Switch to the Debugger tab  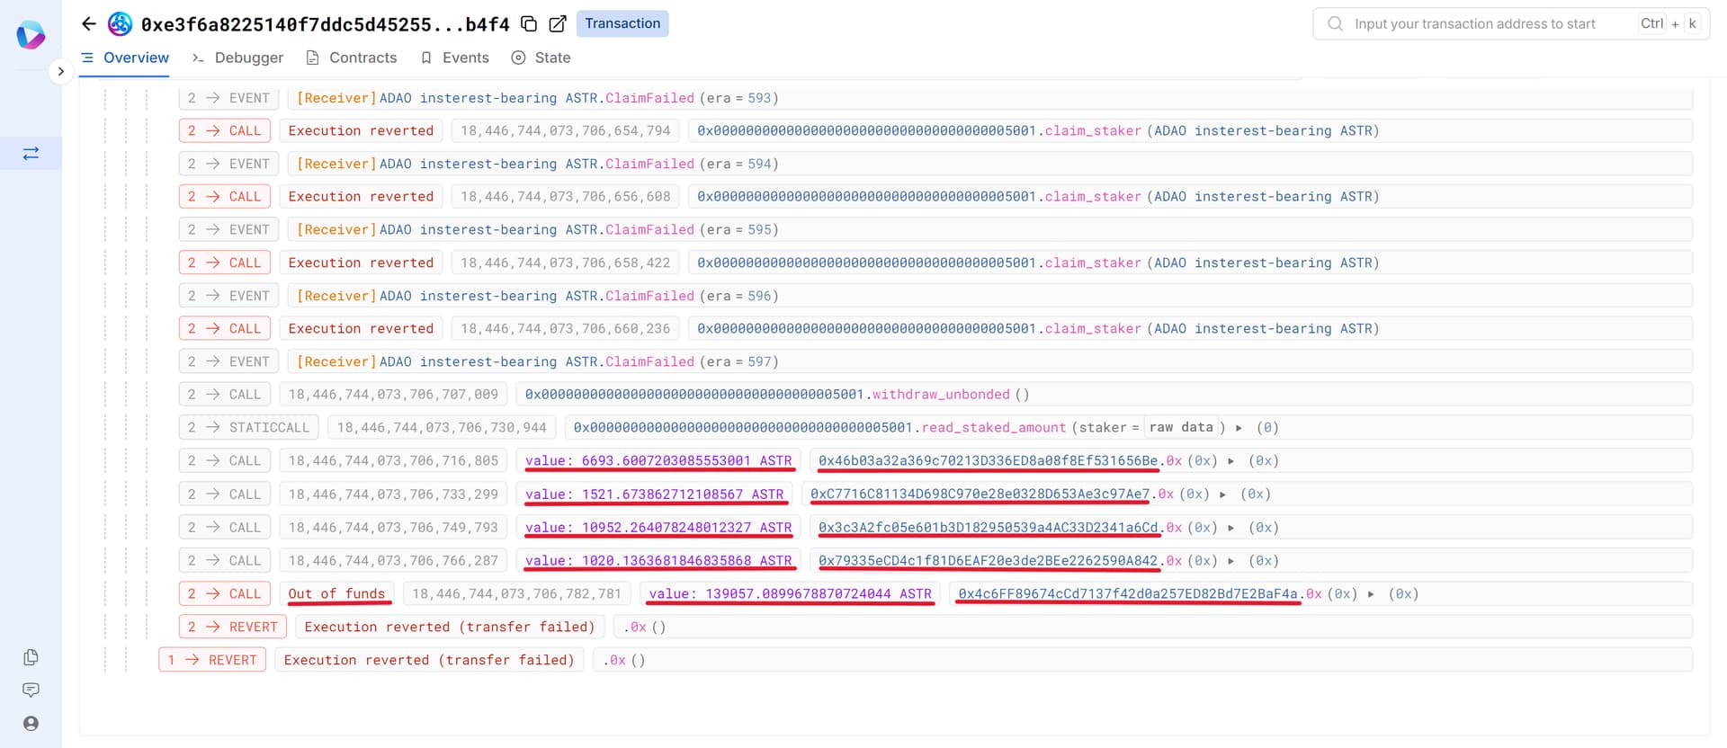click(x=237, y=58)
